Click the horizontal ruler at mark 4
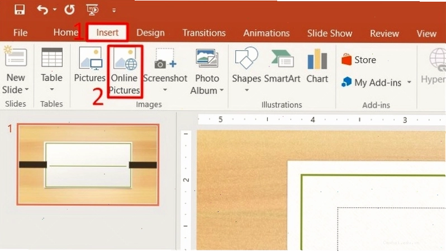 pyautogui.click(x=312, y=120)
